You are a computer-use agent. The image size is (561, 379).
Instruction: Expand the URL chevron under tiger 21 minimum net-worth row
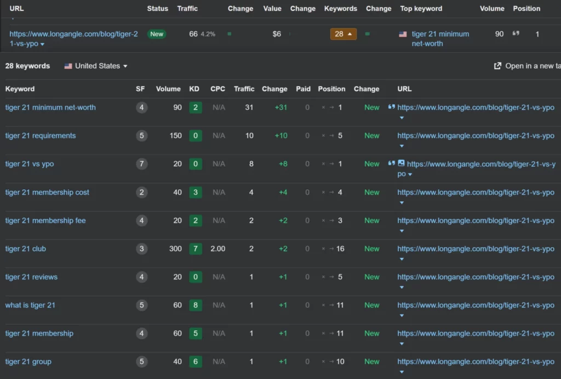[402, 118]
